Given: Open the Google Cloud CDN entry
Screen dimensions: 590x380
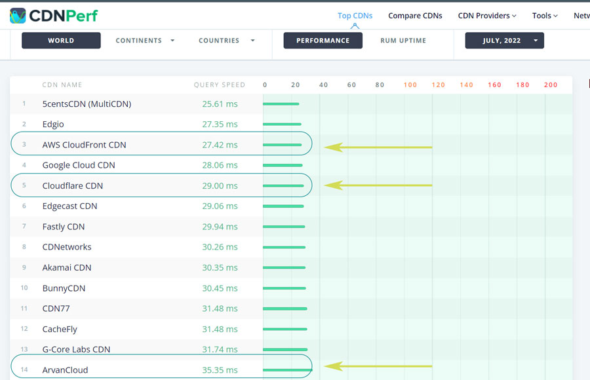Looking at the screenshot, I should pos(79,165).
